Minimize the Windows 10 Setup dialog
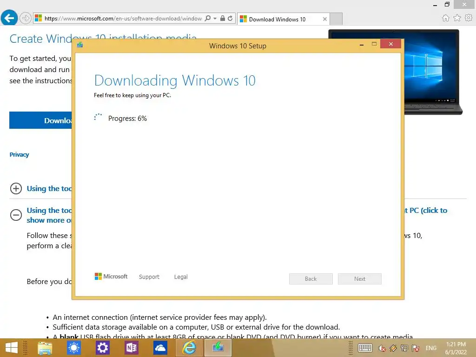The width and height of the screenshot is (476, 357). [x=361, y=45]
